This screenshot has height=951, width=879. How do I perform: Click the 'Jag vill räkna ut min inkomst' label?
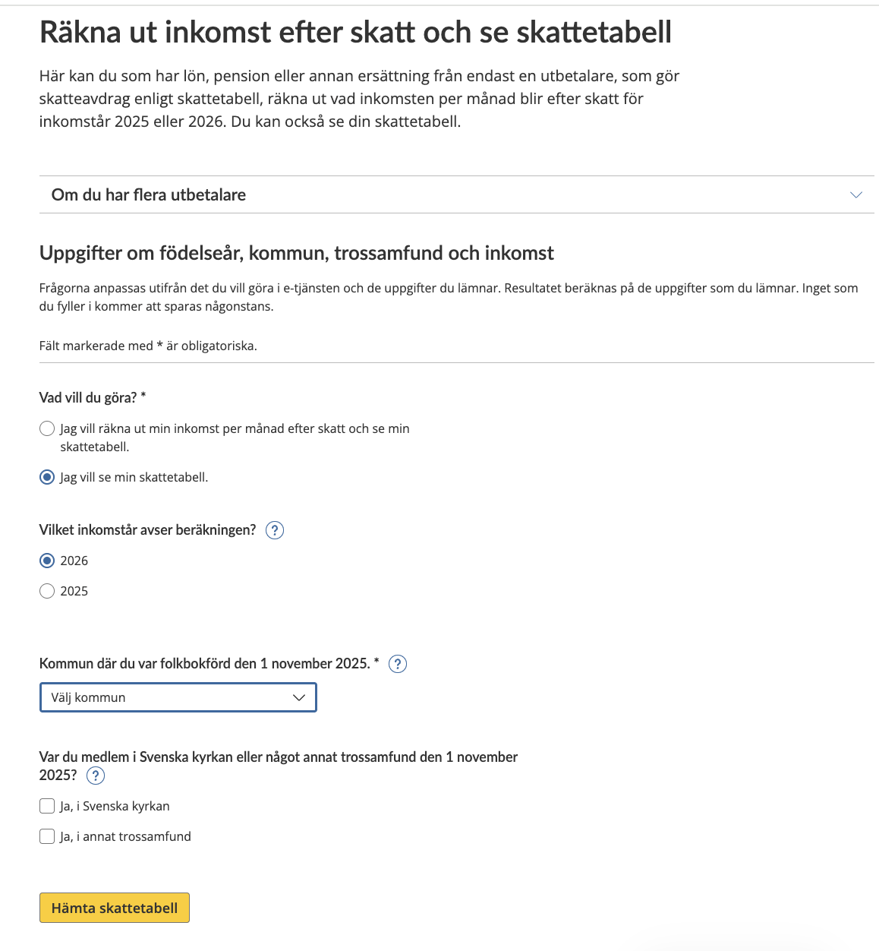coord(235,438)
